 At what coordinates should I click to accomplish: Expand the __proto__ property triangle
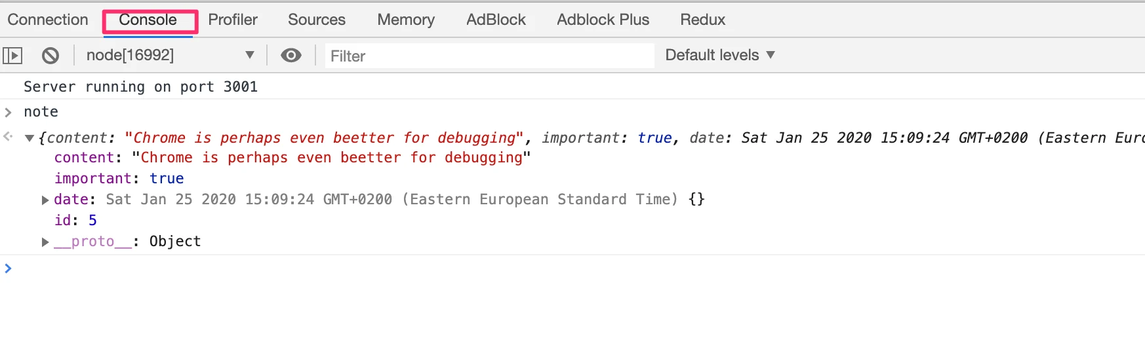45,242
